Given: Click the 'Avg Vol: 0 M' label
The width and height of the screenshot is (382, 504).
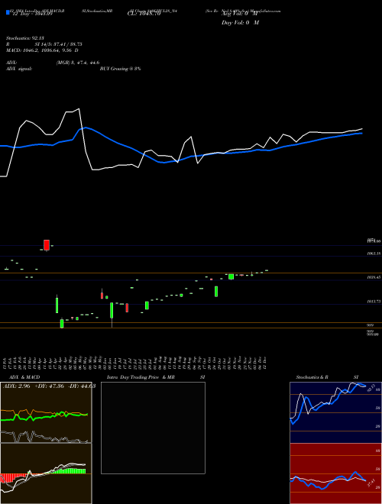Looking at the screenshot, I should coord(240,14).
